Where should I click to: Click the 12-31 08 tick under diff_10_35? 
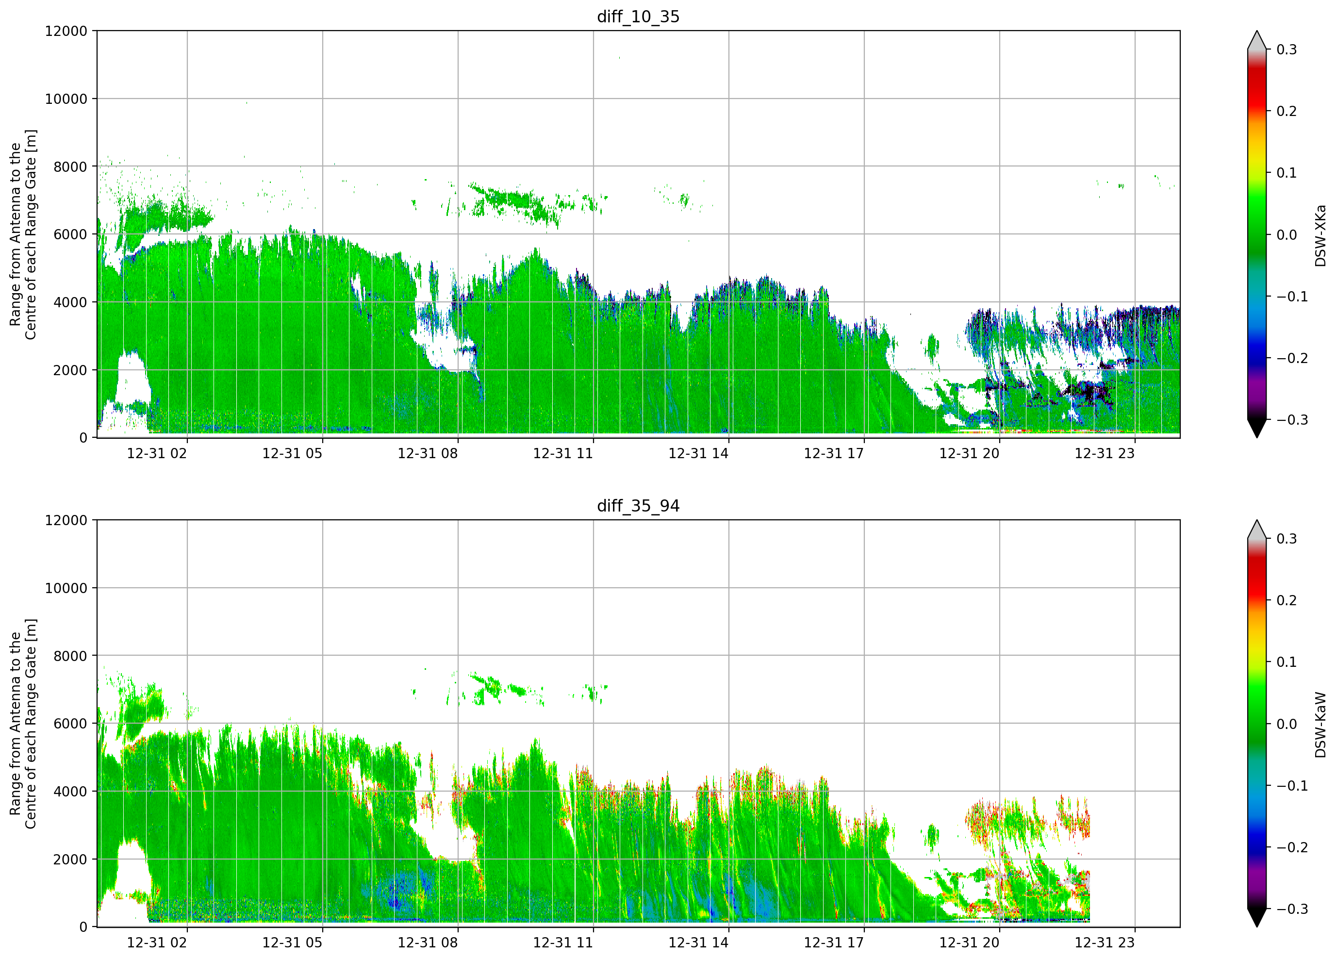click(x=428, y=453)
